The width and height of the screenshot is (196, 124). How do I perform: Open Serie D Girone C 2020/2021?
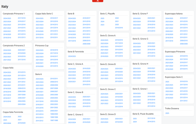119,94
